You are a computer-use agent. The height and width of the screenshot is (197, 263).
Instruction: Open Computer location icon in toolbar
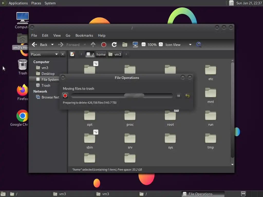(x=135, y=45)
